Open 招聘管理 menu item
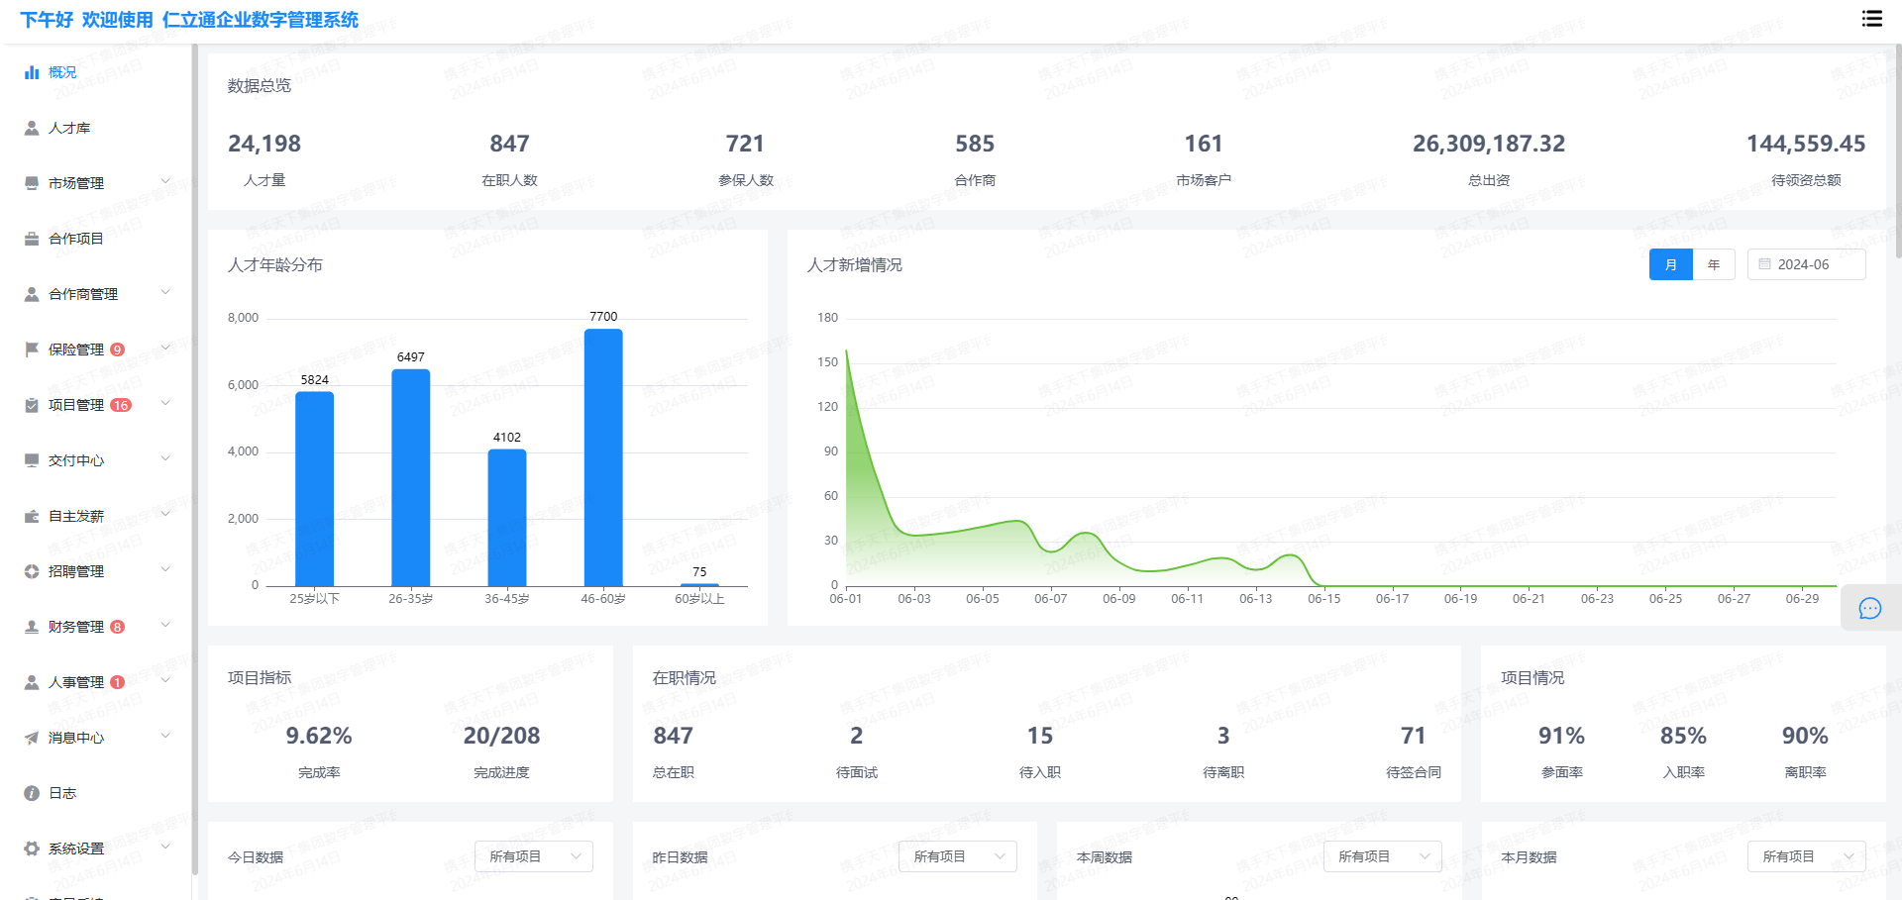The width and height of the screenshot is (1902, 900). (76, 571)
